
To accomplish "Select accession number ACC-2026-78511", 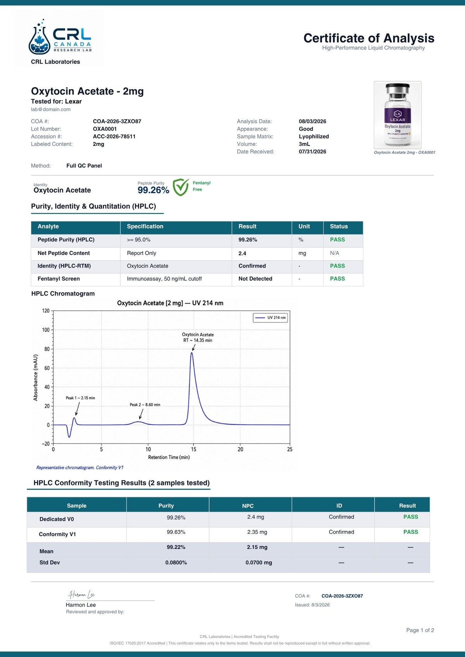I will [114, 136].
